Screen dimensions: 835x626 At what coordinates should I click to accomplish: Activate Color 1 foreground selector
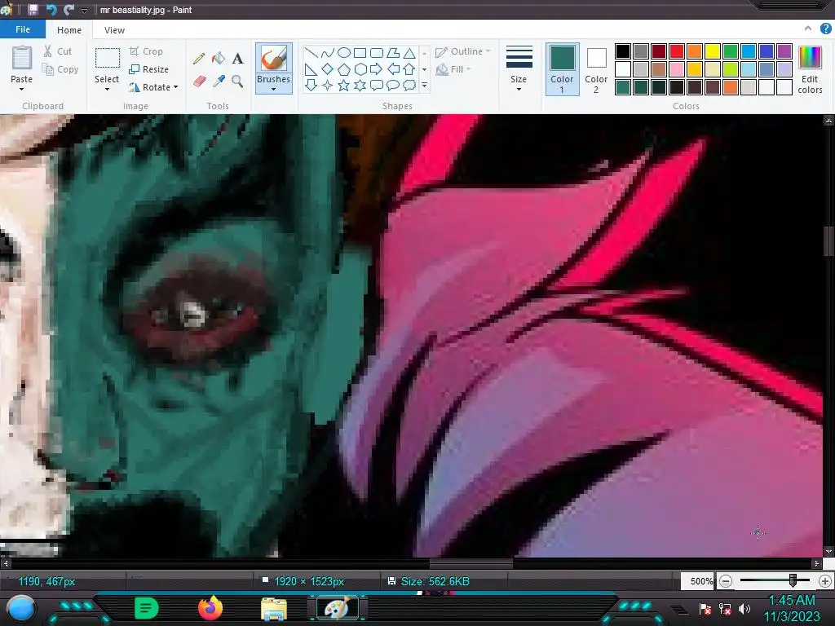pos(562,69)
